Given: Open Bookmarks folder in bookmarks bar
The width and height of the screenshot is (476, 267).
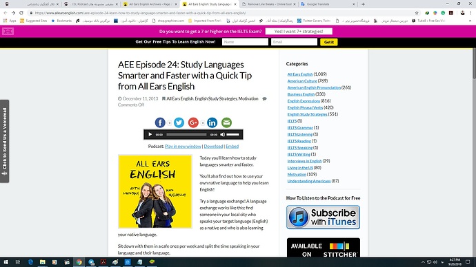Looking at the screenshot, I should [61, 21].
